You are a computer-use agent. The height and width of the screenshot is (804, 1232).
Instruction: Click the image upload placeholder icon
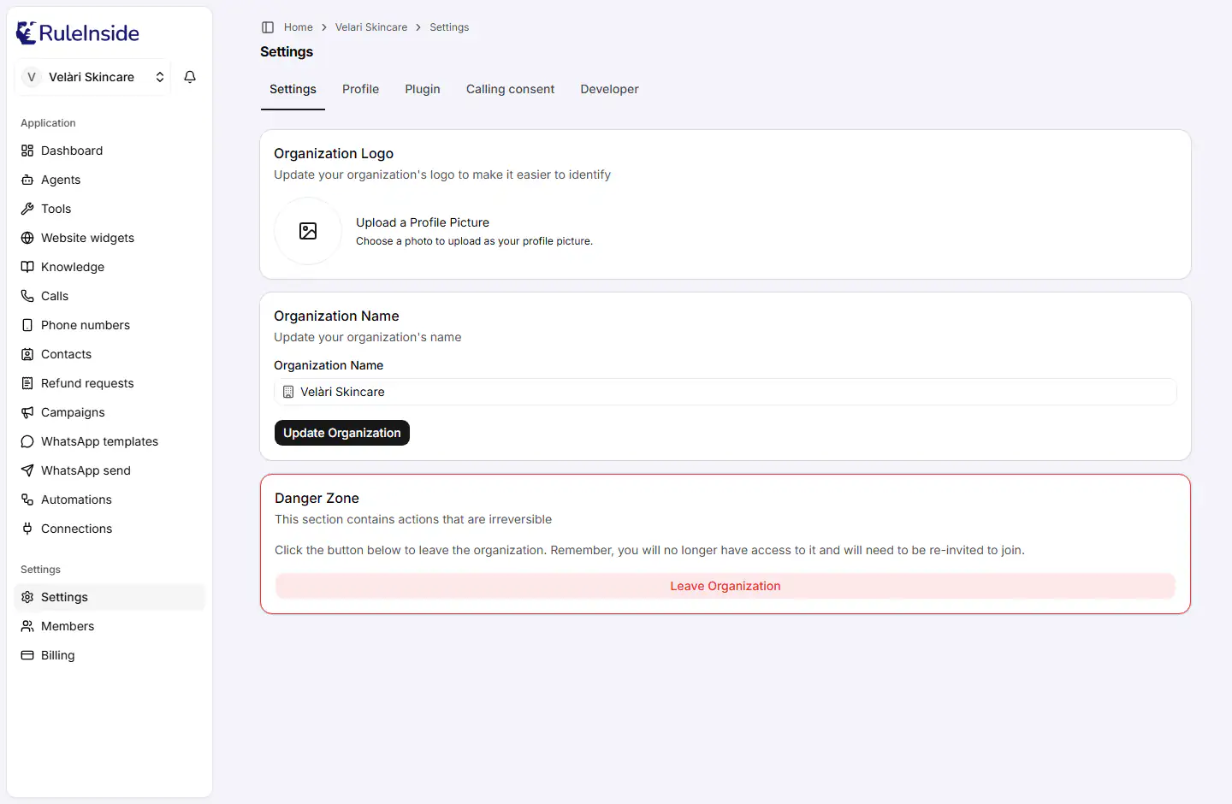[x=308, y=231]
